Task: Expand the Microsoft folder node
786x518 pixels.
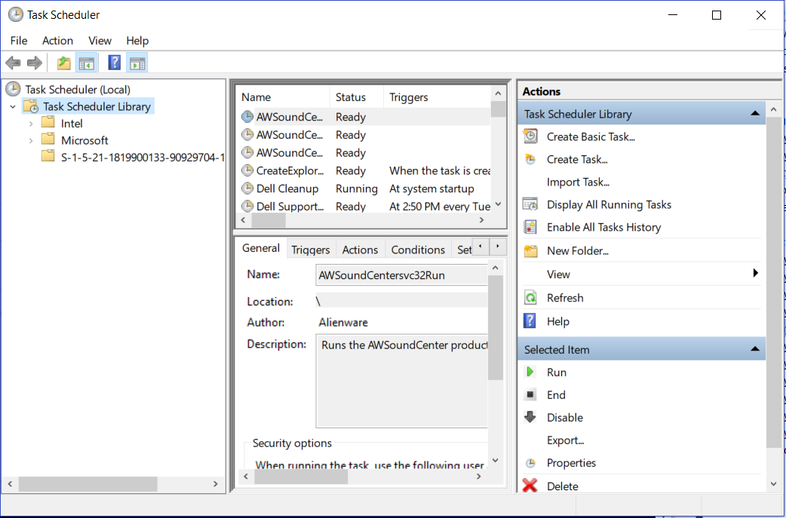Action: [31, 140]
